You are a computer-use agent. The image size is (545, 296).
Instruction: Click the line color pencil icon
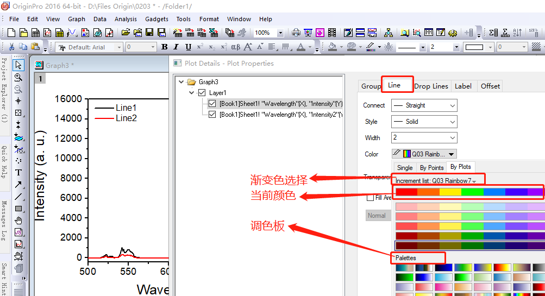[371, 47]
